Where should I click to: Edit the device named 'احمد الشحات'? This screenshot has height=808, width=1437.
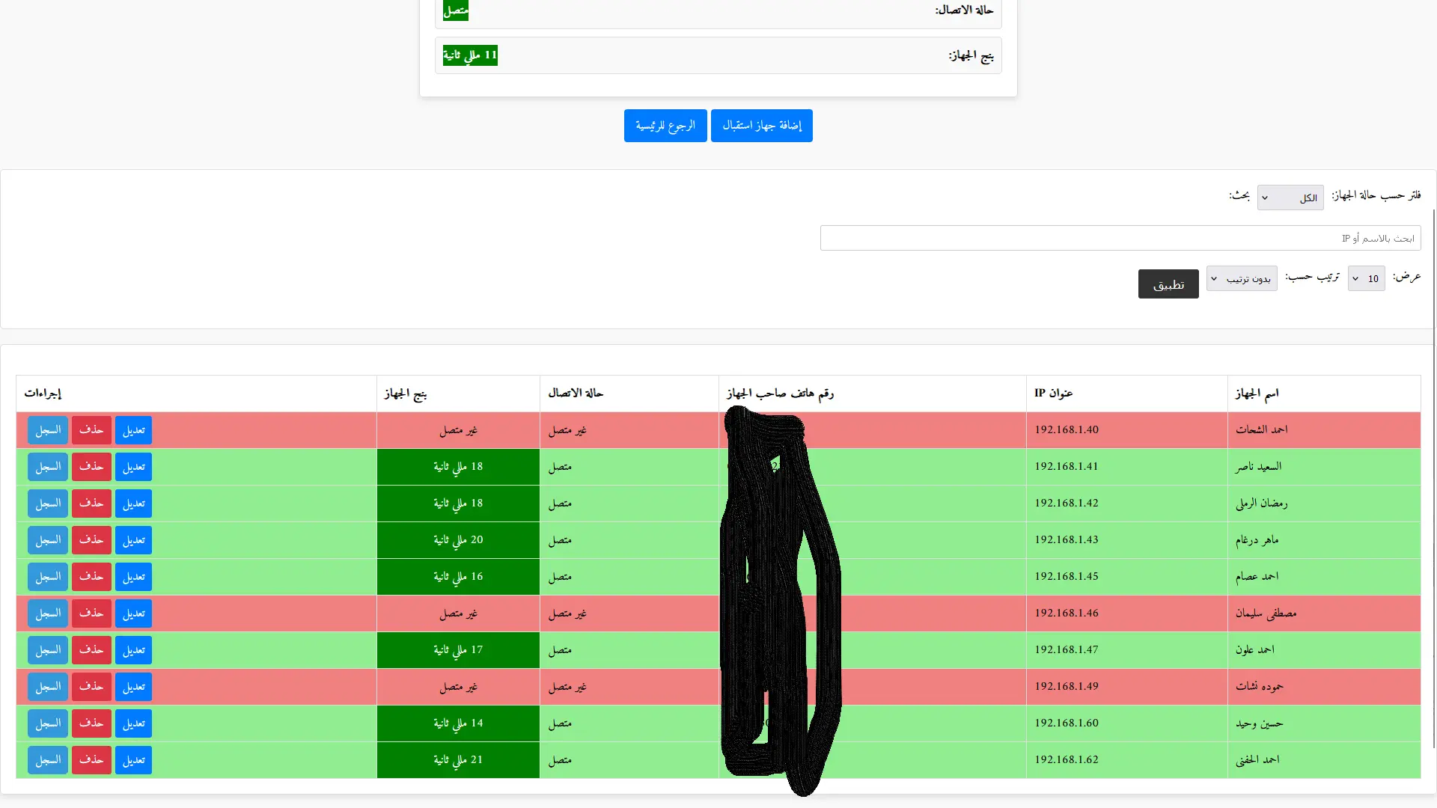133,430
